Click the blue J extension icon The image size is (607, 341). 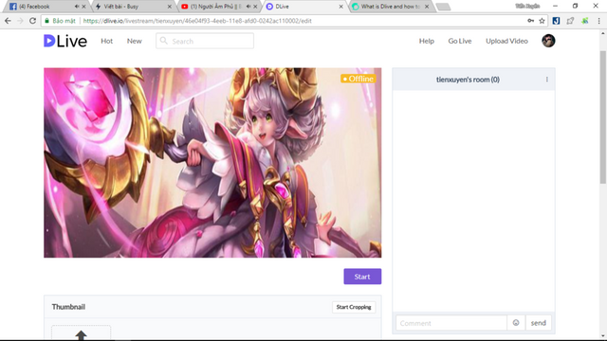coord(556,21)
